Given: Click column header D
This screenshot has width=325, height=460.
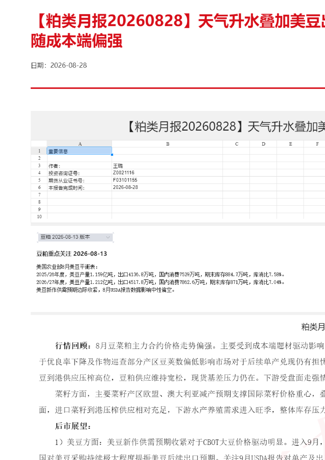Looking at the screenshot, I should tap(263, 144).
